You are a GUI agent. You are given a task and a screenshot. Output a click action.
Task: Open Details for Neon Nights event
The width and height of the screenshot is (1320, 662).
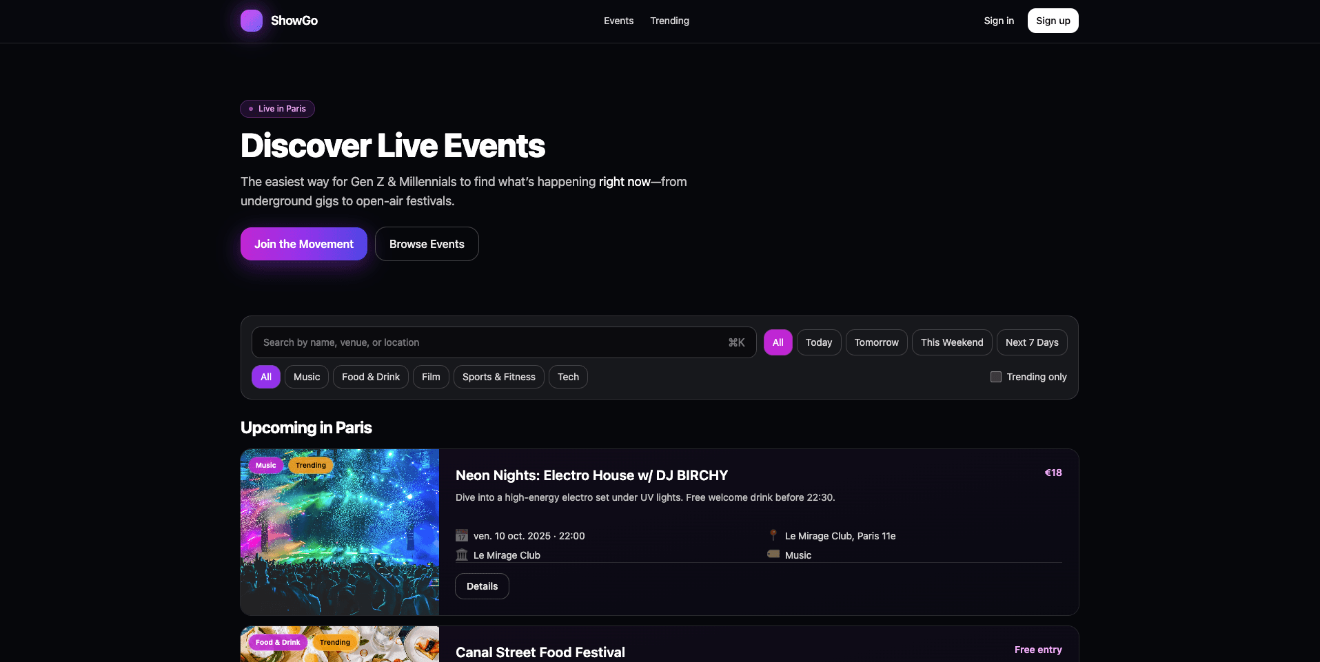click(482, 586)
